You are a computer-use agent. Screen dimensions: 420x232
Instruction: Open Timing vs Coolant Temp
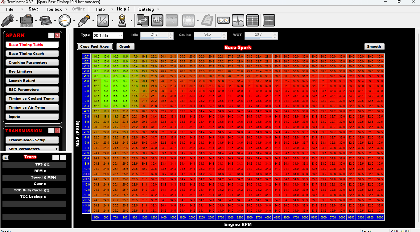tap(32, 98)
